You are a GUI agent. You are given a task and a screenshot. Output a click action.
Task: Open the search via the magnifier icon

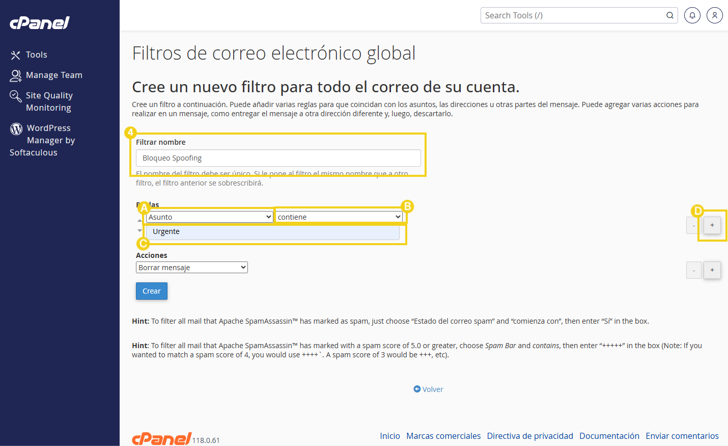670,15
